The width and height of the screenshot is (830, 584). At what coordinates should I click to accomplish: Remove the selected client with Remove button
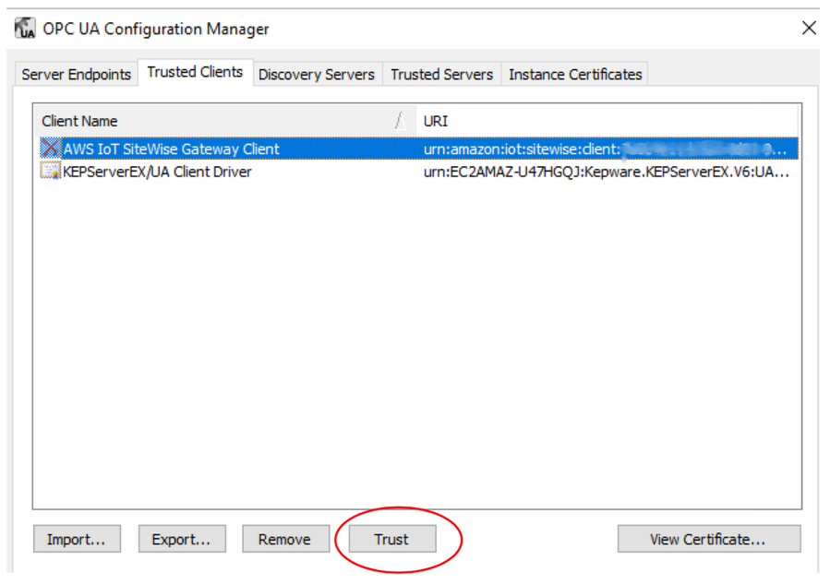[284, 540]
